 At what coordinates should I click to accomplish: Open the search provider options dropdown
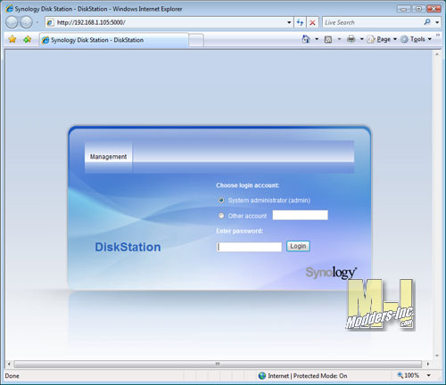tap(437, 22)
